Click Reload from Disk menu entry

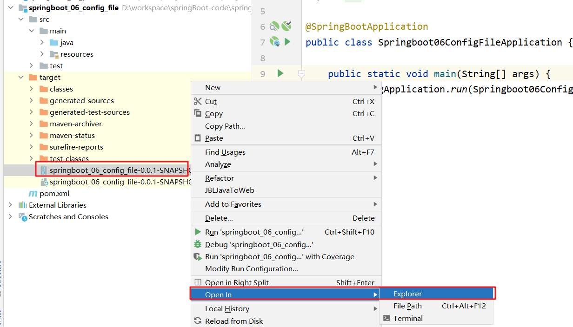[x=233, y=321]
